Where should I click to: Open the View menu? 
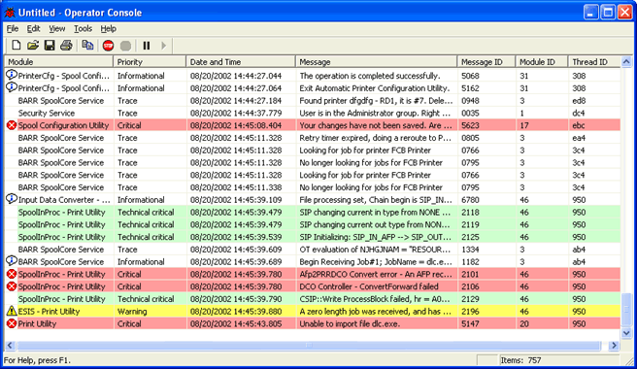pyautogui.click(x=57, y=28)
